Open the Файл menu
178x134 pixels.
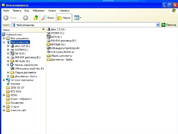(6, 11)
